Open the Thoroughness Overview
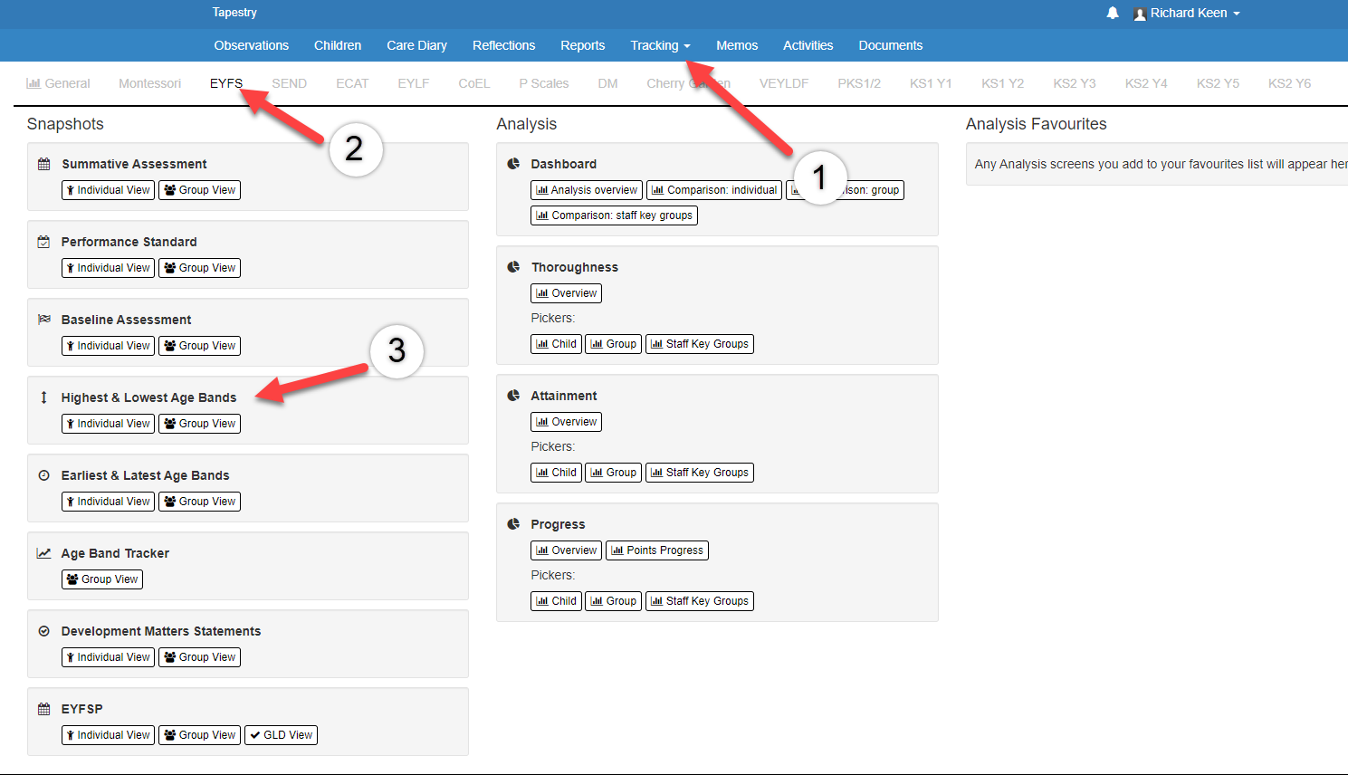The height and width of the screenshot is (775, 1348). [x=566, y=293]
